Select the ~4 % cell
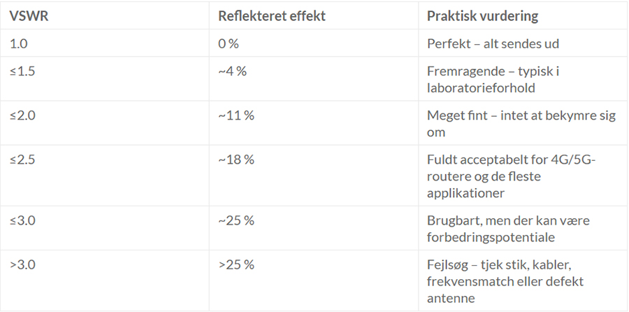The image size is (629, 312). (232, 71)
